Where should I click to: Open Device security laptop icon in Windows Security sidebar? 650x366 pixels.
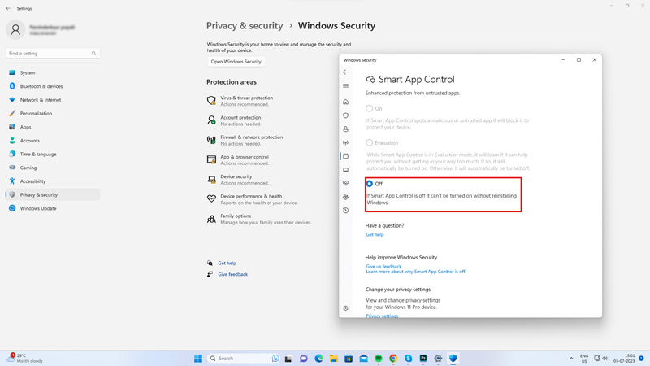[x=346, y=170]
